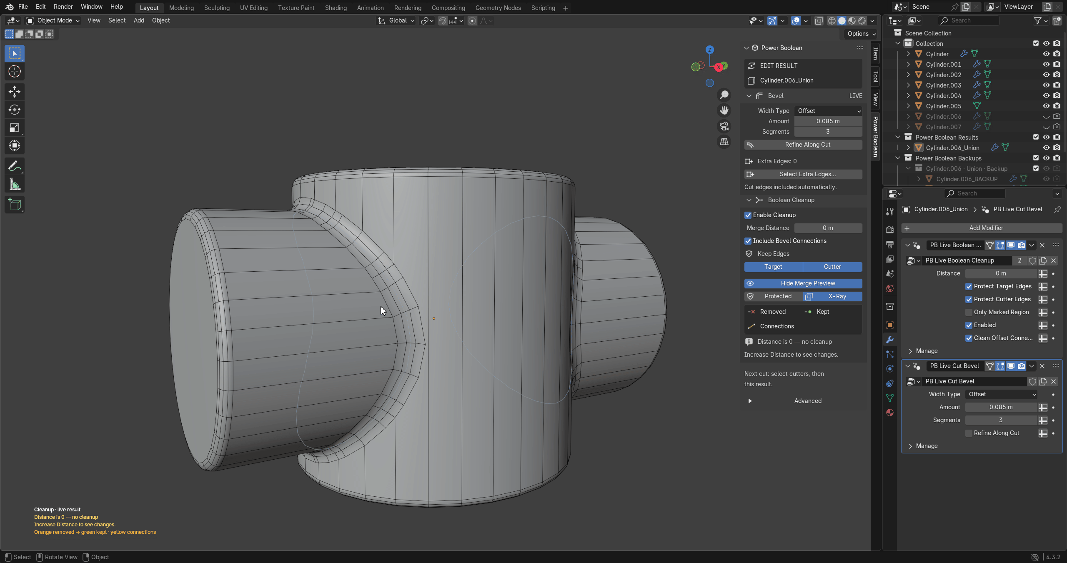This screenshot has width=1067, height=563.
Task: Open Physics properties tab icon
Action: tap(890, 369)
